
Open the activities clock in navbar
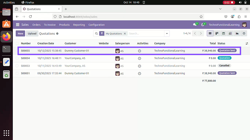tap(202, 25)
